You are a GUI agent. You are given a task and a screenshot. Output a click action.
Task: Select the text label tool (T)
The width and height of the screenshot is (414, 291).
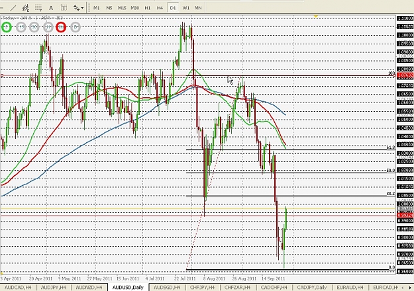[x=64, y=8]
